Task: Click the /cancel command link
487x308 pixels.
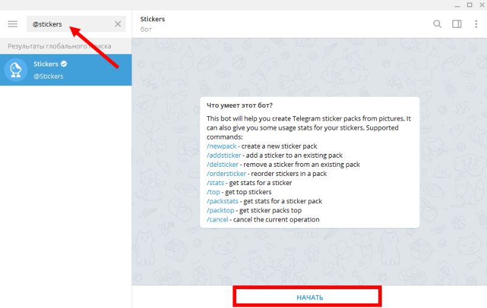Action: (217, 220)
